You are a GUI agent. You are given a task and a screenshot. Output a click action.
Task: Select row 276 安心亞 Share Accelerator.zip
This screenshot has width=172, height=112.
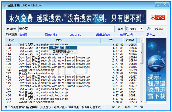[73, 70]
